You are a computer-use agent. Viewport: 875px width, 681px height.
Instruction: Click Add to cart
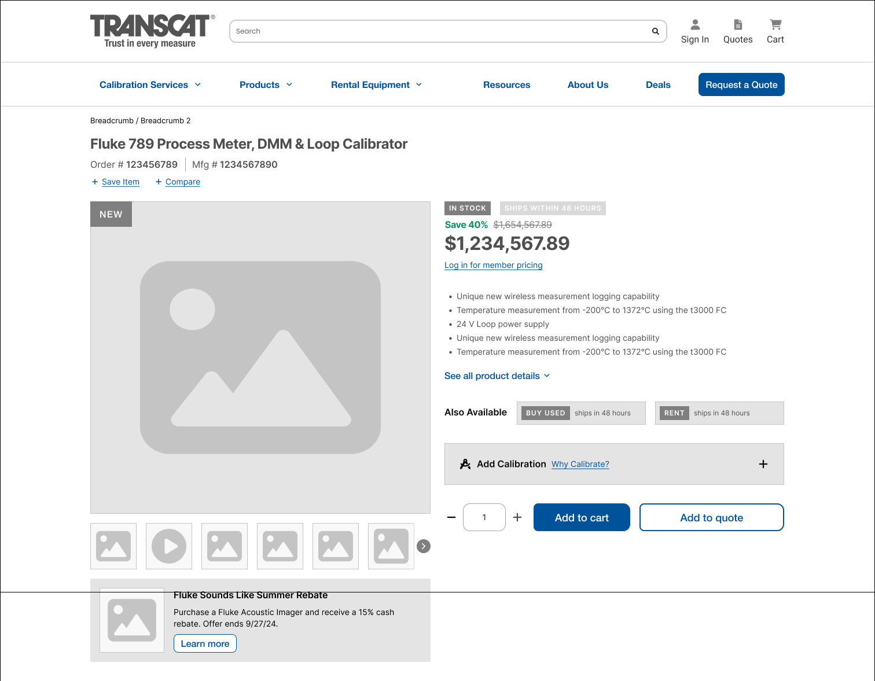point(581,517)
